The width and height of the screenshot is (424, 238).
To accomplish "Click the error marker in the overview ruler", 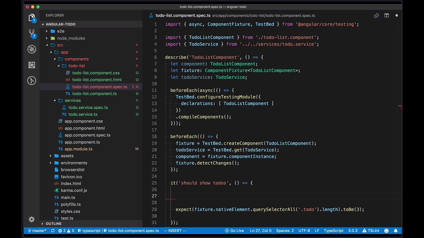I will click(x=400, y=107).
